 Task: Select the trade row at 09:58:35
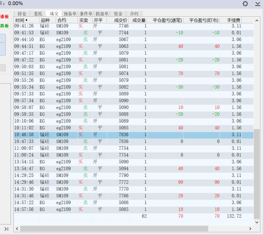click(x=134, y=114)
